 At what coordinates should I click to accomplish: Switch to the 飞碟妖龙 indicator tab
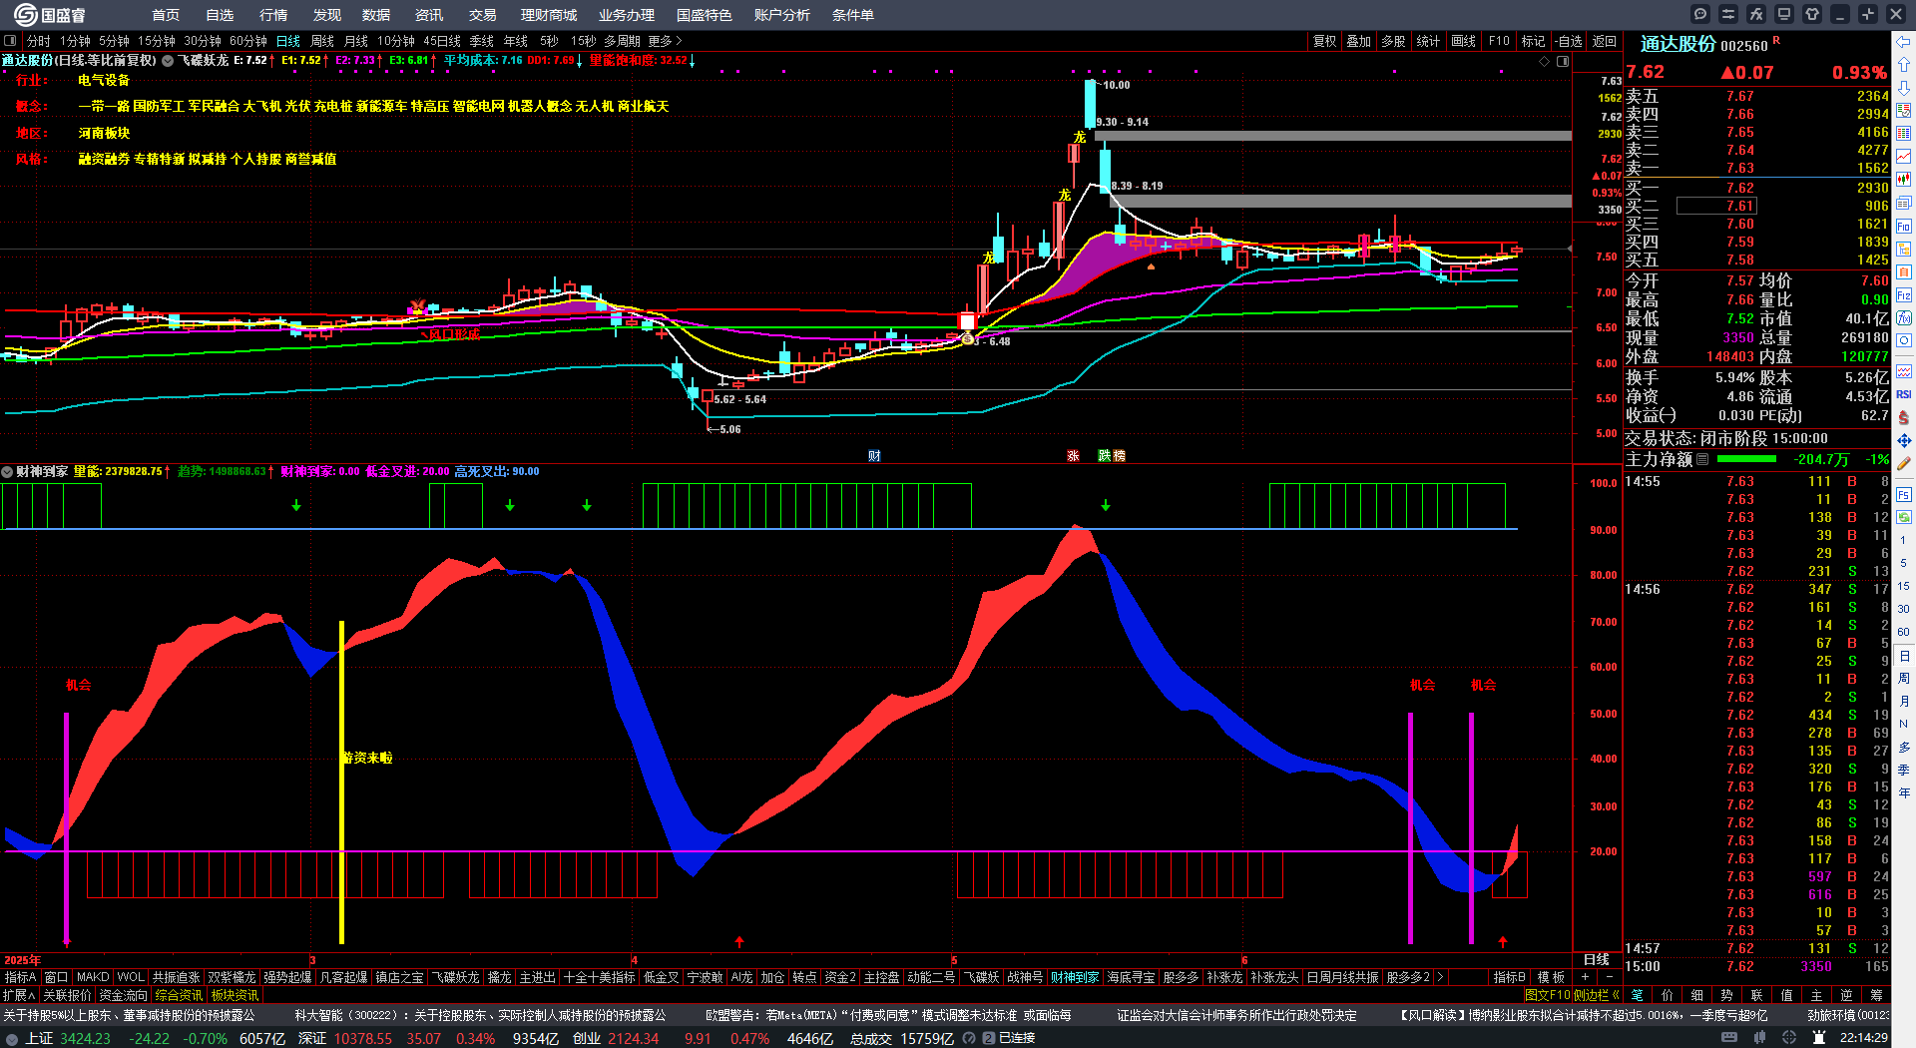456,977
